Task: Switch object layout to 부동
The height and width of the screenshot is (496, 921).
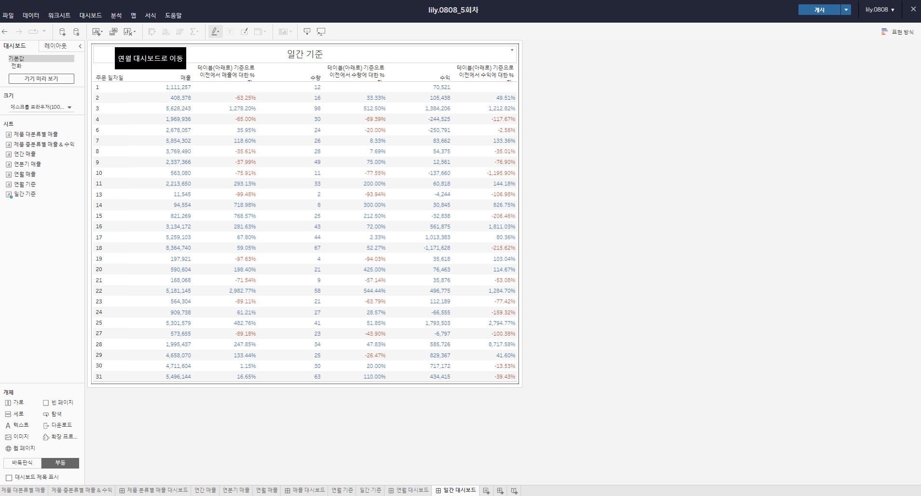Action: [x=60, y=463]
